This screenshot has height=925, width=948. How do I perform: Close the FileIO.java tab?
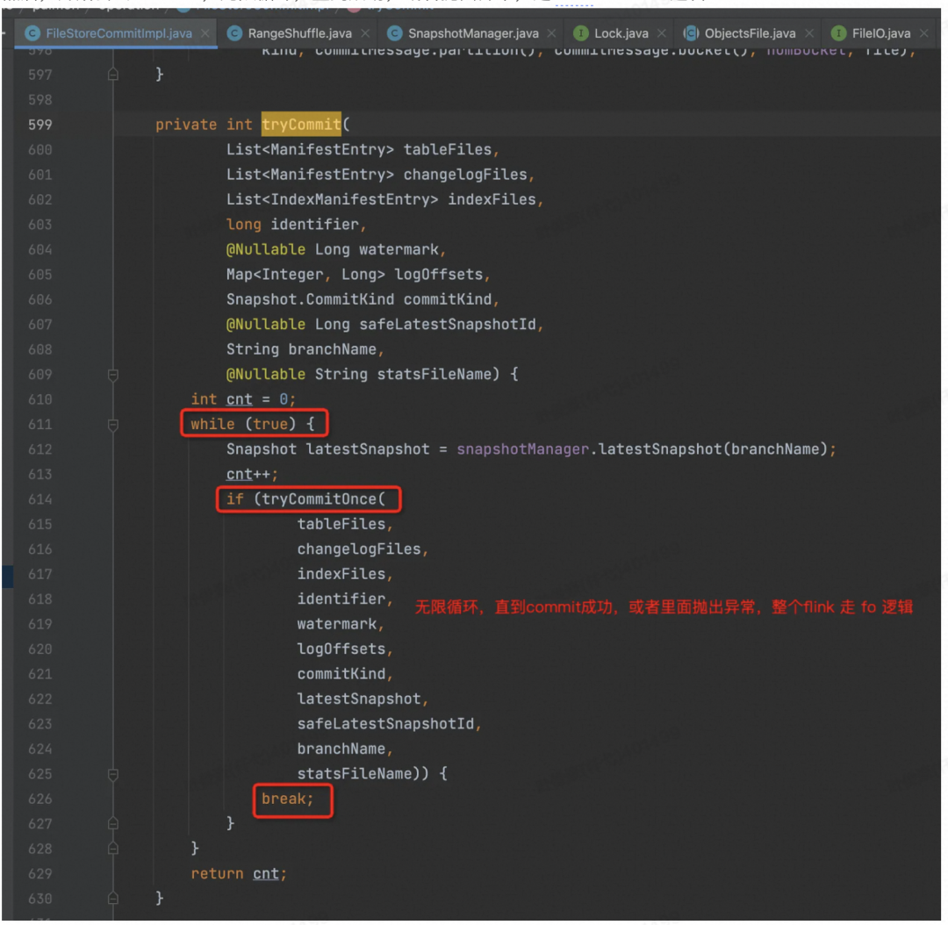(923, 33)
